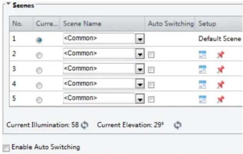Viewport: 243px width, 154px height.
Task: Check Auto Switching box for scene 4
Action: pos(151,85)
